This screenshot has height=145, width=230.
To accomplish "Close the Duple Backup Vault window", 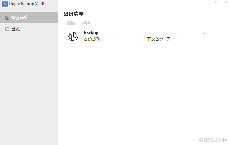I will (226, 2).
